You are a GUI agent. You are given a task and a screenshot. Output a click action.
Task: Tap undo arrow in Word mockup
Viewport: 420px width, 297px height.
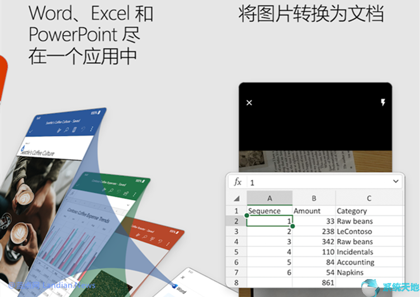pos(83,129)
